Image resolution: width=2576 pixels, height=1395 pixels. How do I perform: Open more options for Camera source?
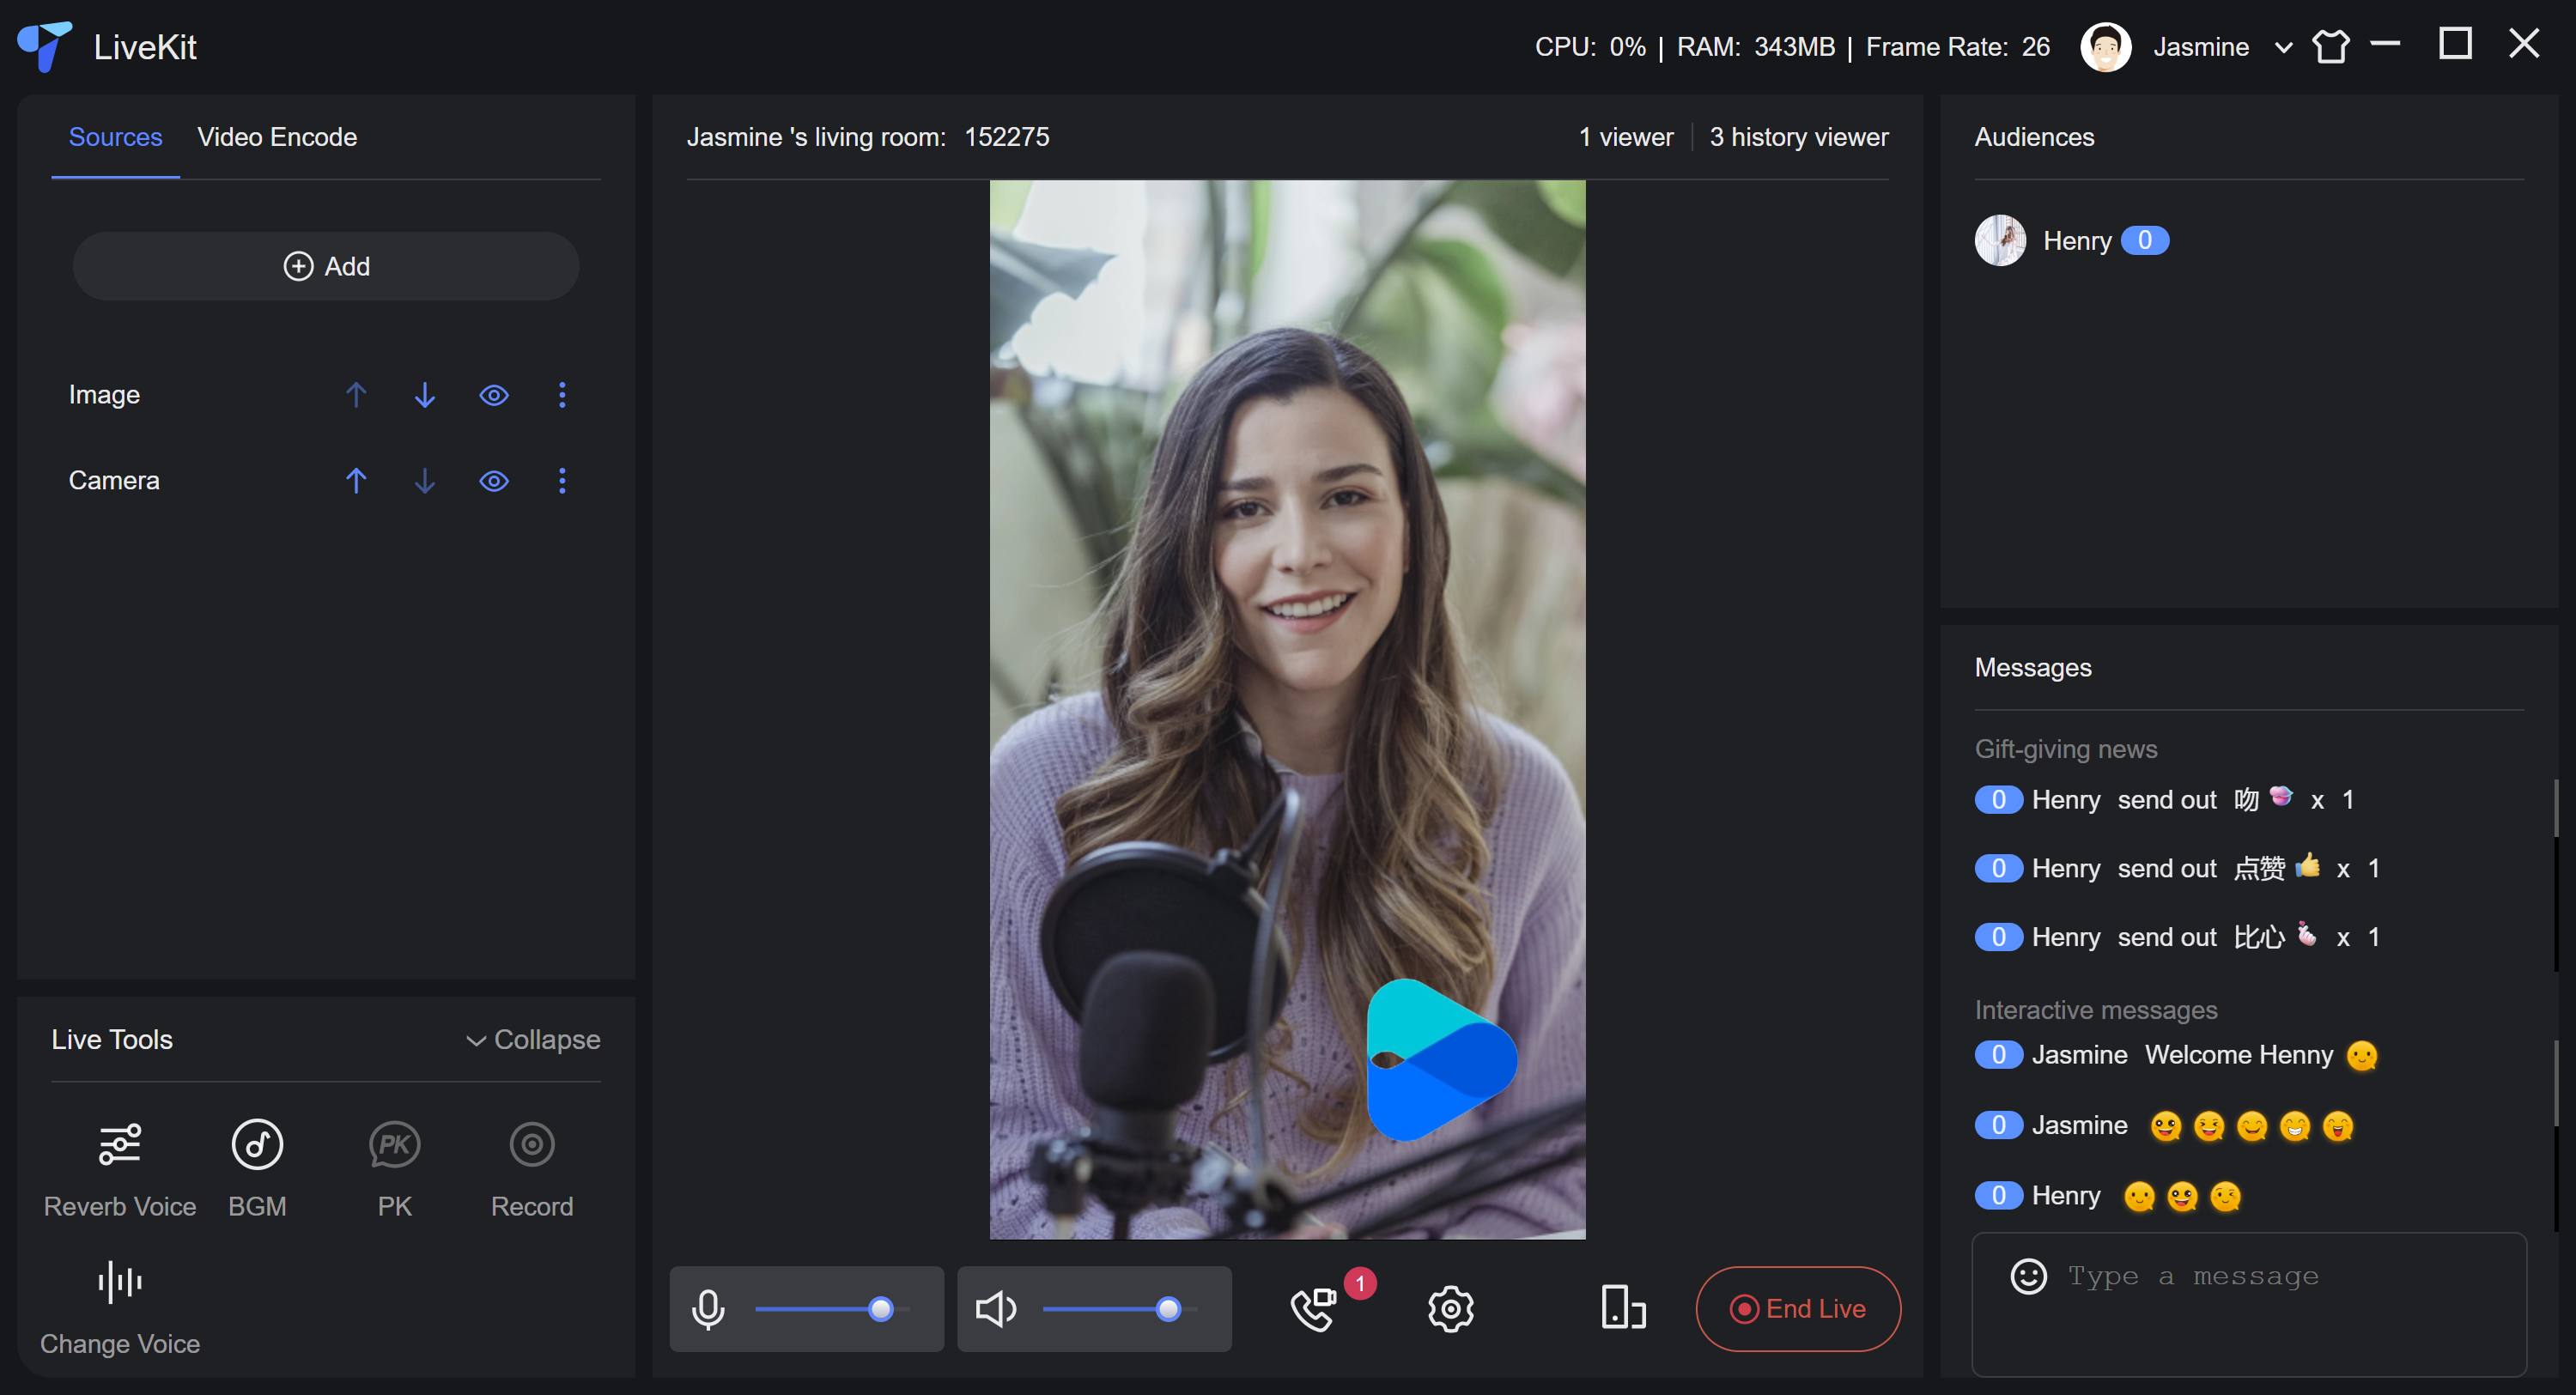click(x=562, y=481)
